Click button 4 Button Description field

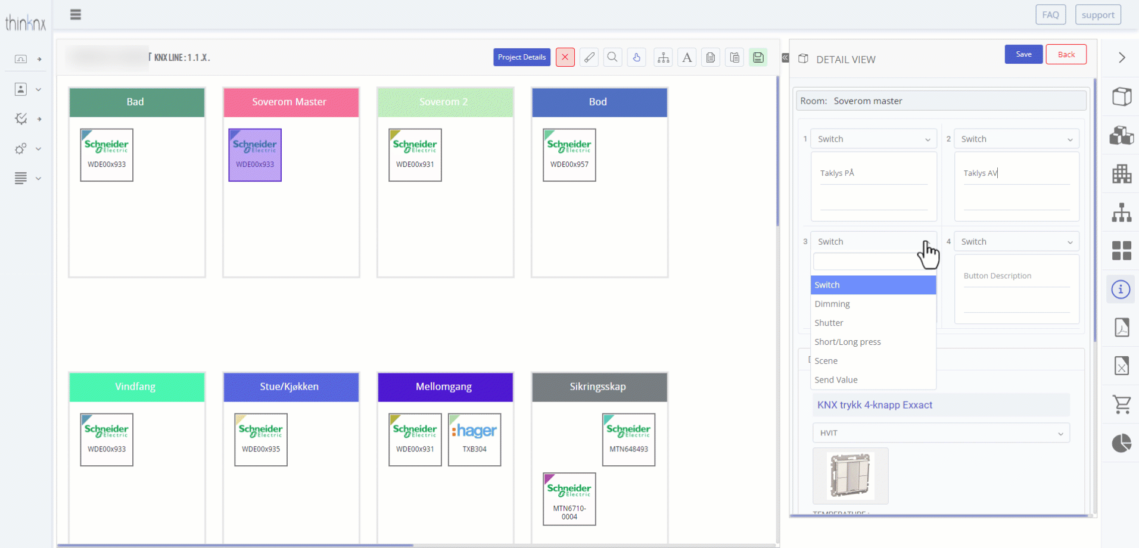(1017, 276)
